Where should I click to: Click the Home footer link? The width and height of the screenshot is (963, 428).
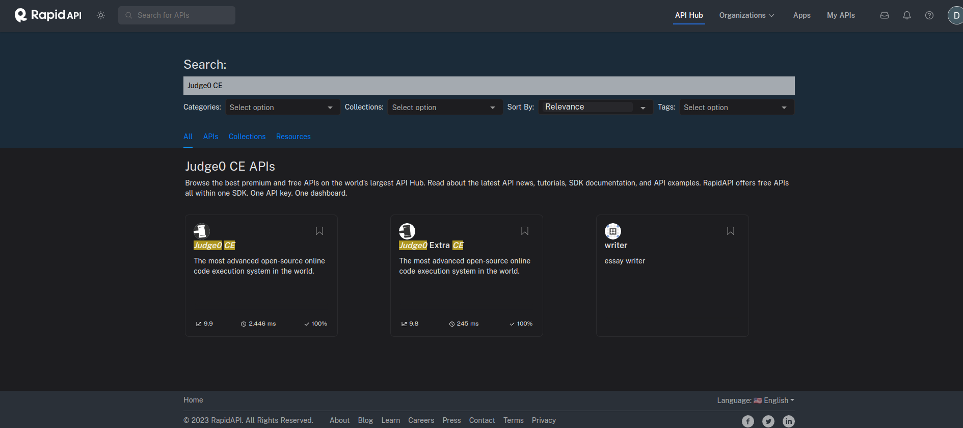tap(193, 400)
